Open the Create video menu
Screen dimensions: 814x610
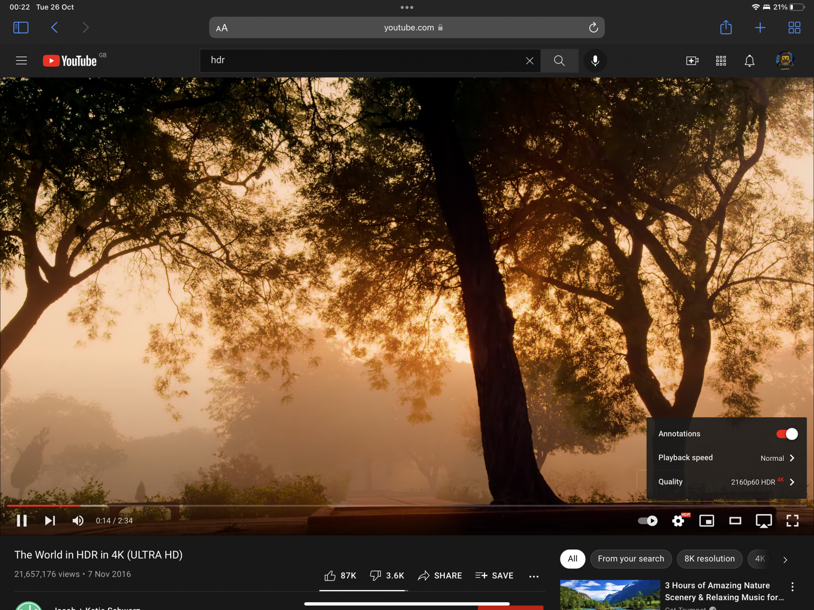click(692, 61)
